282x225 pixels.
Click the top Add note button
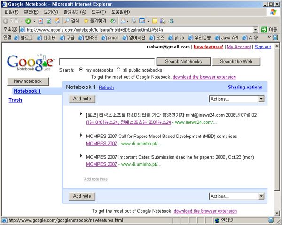point(82,99)
